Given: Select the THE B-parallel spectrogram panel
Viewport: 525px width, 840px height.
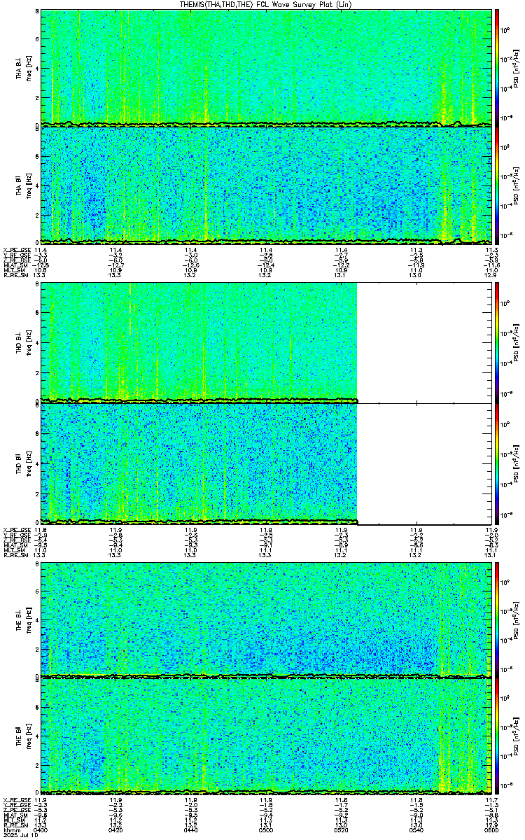Looking at the screenshot, I should (267, 736).
